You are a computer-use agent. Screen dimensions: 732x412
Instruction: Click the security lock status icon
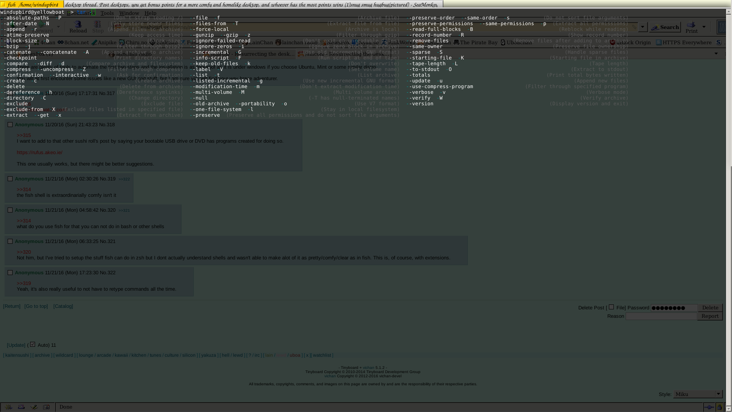click(719, 407)
